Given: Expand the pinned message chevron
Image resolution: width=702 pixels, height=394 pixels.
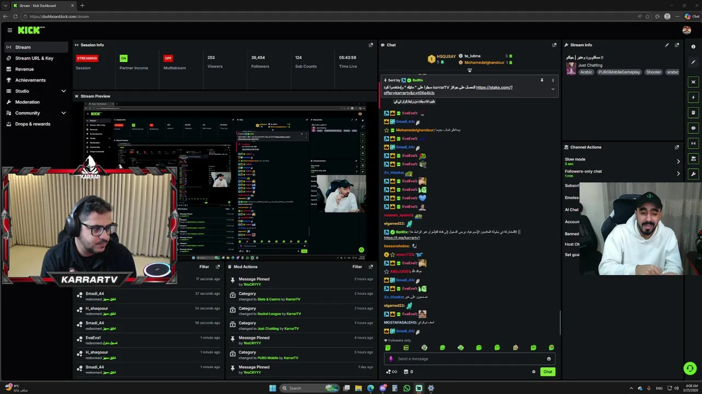Looking at the screenshot, I should (553, 89).
